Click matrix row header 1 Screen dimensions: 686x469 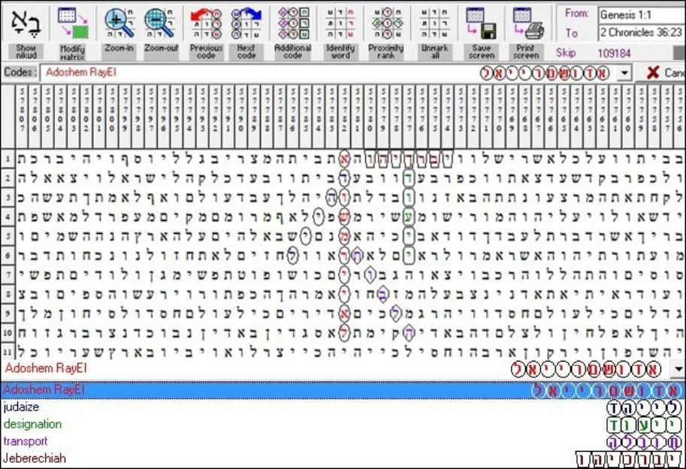pos(8,159)
